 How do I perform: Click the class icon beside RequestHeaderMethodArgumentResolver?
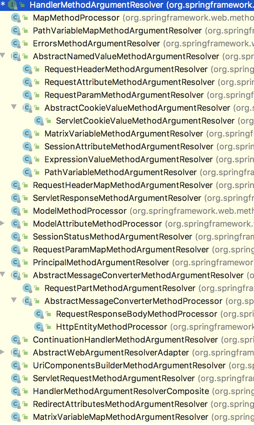[27, 69]
